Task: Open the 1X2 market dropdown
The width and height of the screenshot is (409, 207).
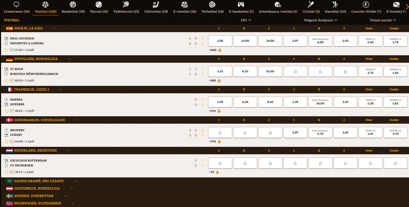Action: [246, 20]
